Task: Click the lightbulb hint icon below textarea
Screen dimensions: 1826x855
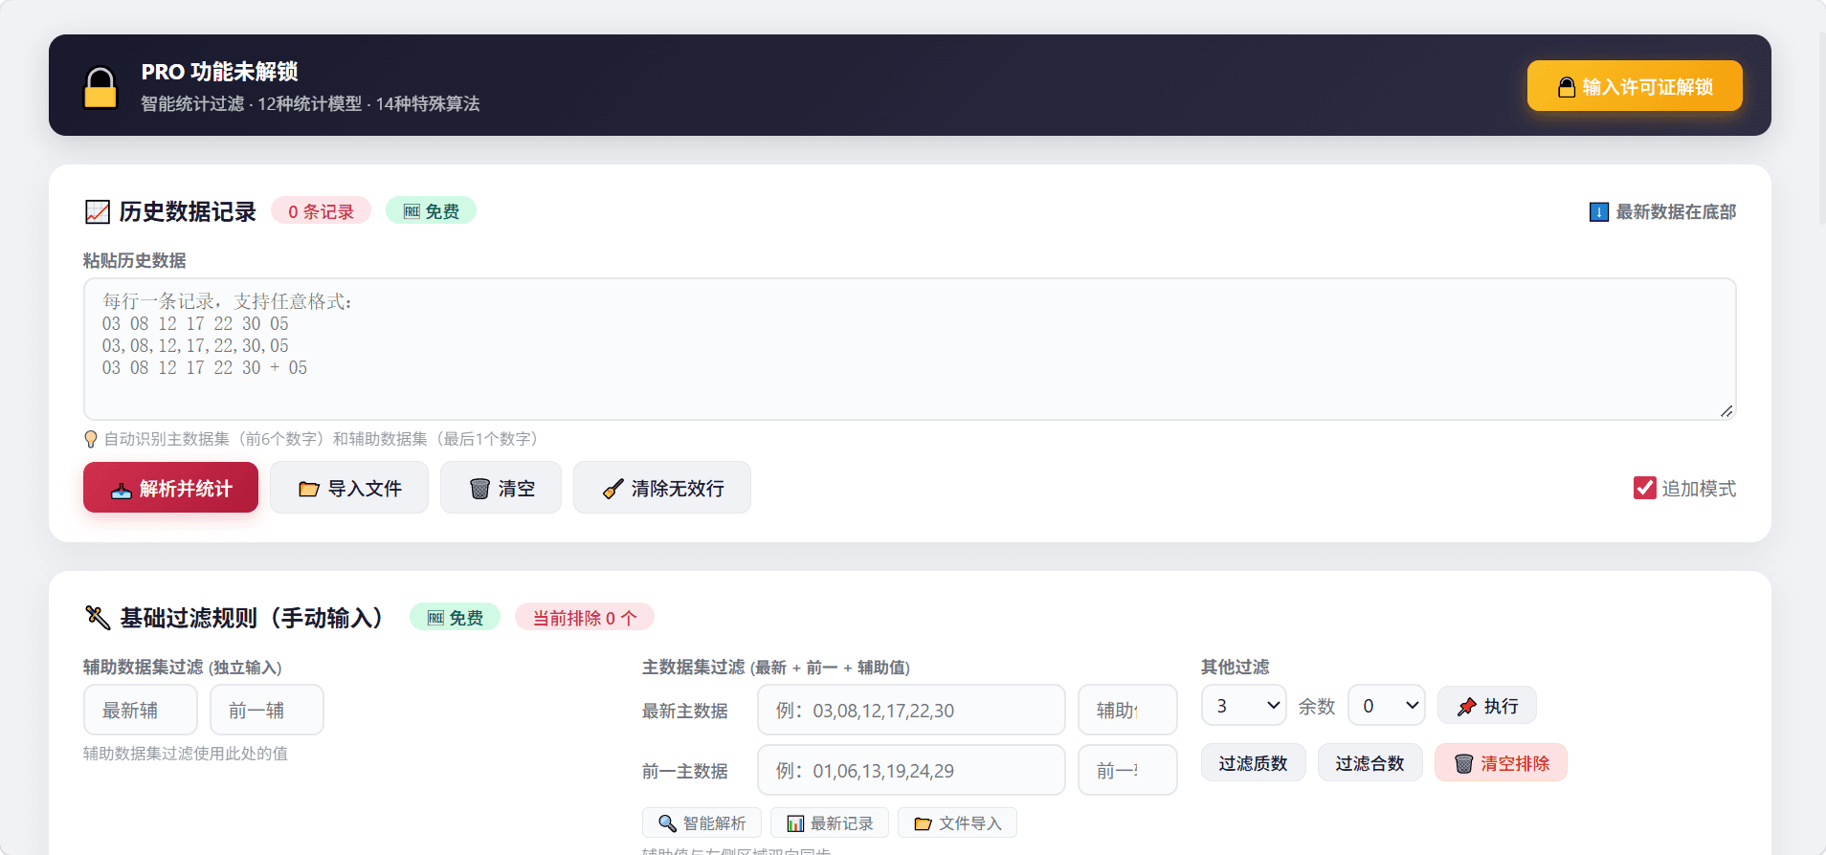Action: pyautogui.click(x=91, y=439)
